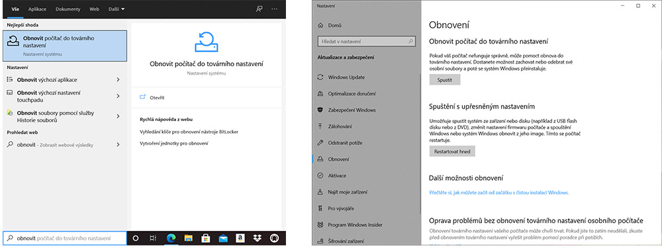Switch to the Aplikace search tab
The width and height of the screenshot is (662, 252).
tap(38, 9)
